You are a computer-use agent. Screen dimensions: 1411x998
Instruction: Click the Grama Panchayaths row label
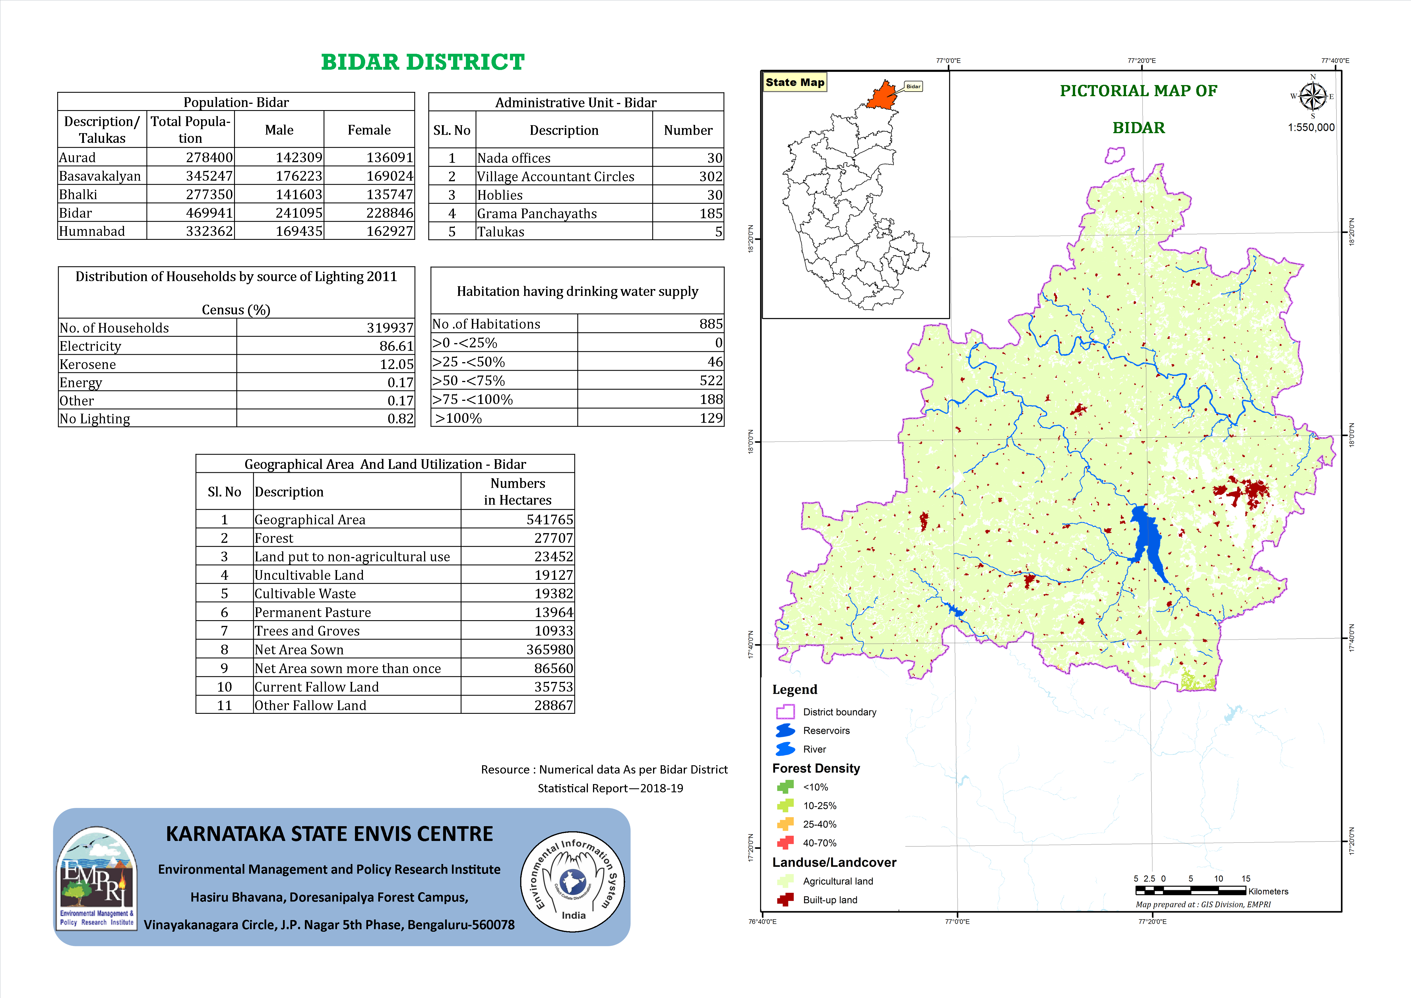[x=537, y=213]
